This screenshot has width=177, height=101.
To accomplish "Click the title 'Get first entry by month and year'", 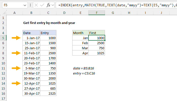I will (x=49, y=23).
